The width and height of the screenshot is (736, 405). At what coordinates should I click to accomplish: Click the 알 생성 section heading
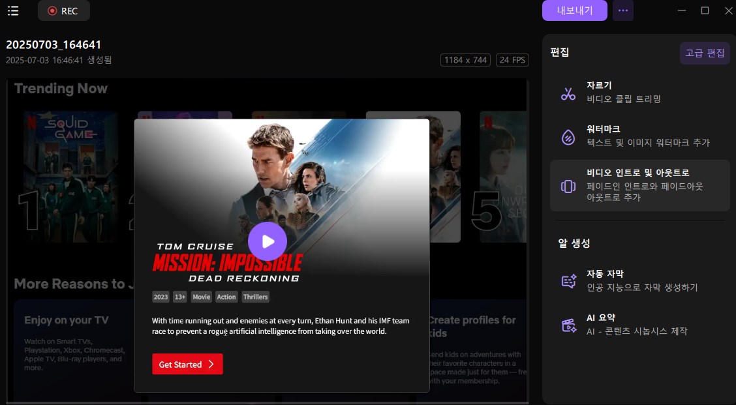tap(574, 243)
